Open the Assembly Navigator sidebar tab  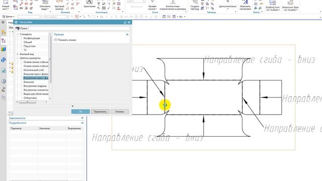(4, 32)
